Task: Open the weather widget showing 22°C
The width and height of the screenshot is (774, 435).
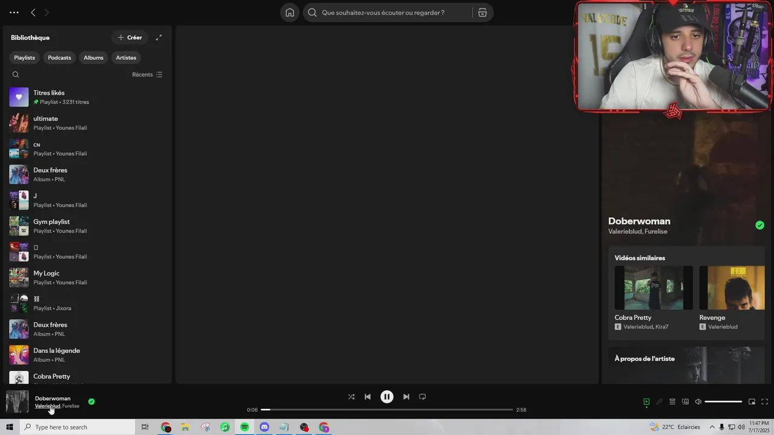Action: click(x=674, y=427)
